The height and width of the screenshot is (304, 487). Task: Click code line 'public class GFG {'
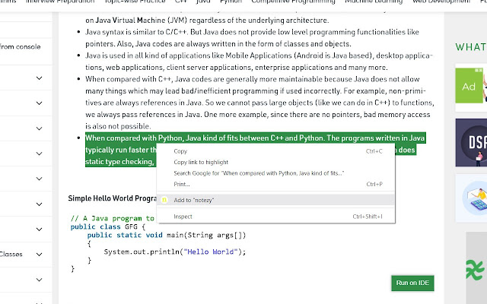click(x=108, y=226)
